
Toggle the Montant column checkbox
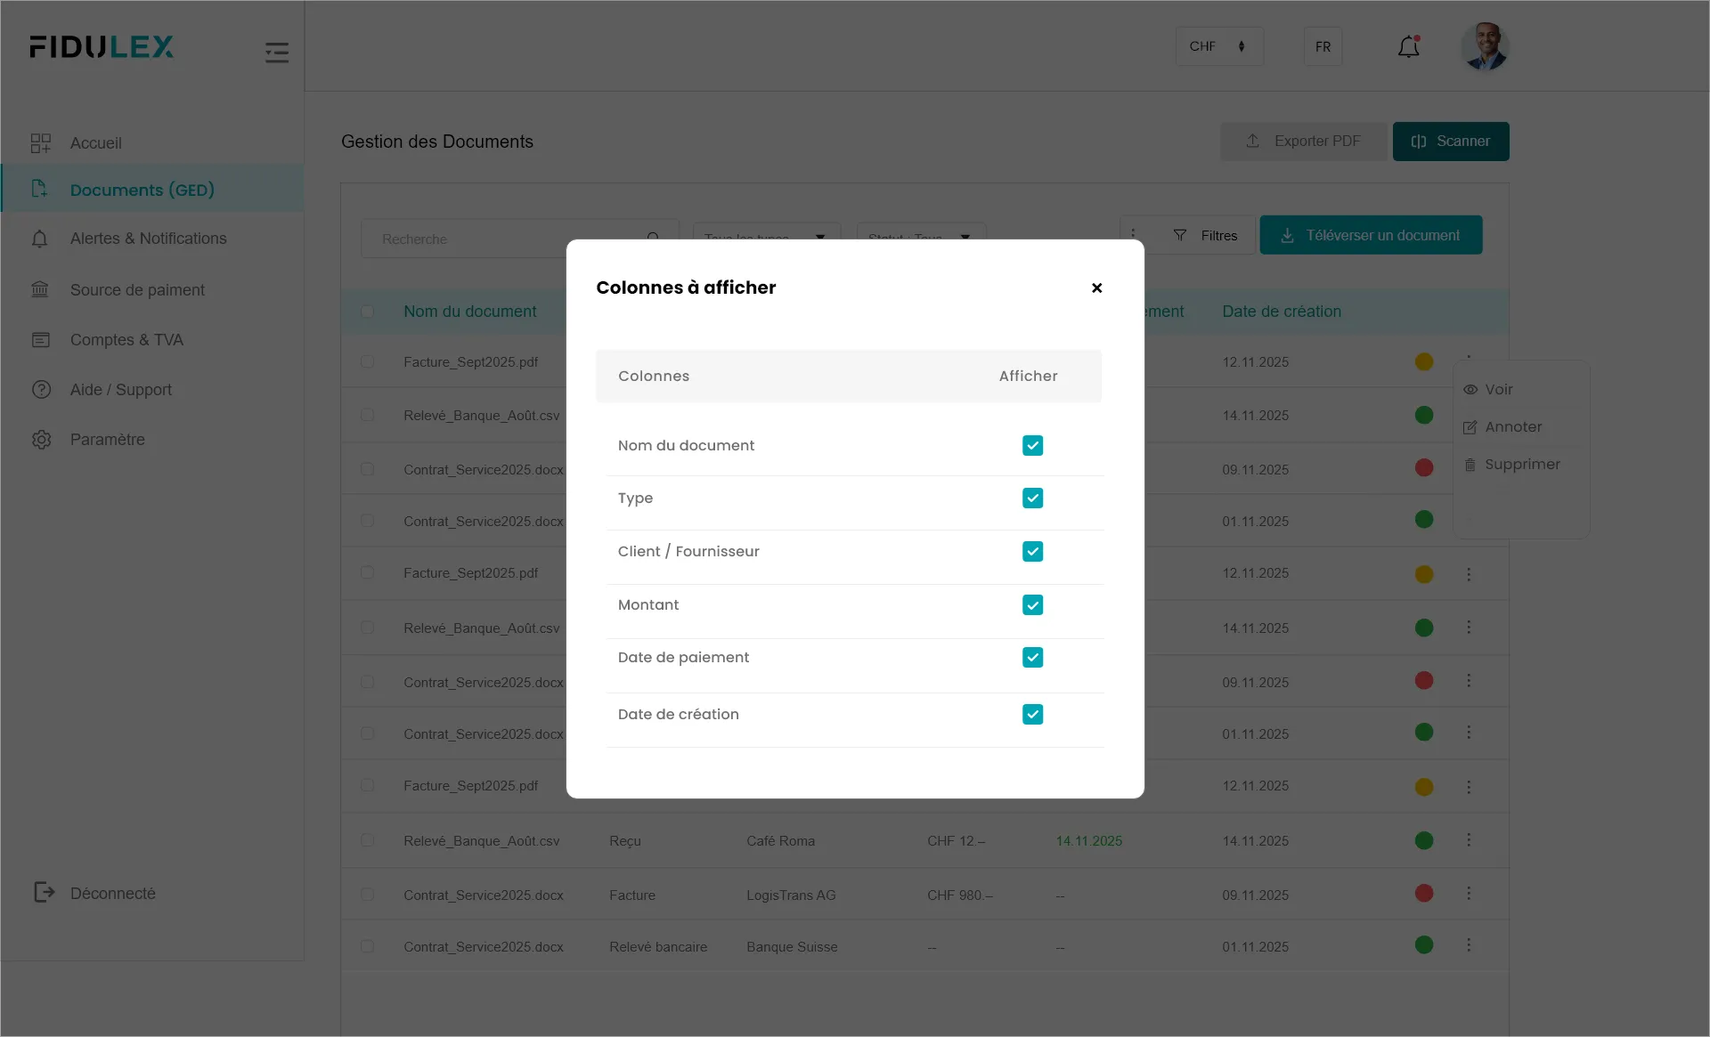[1032, 605]
